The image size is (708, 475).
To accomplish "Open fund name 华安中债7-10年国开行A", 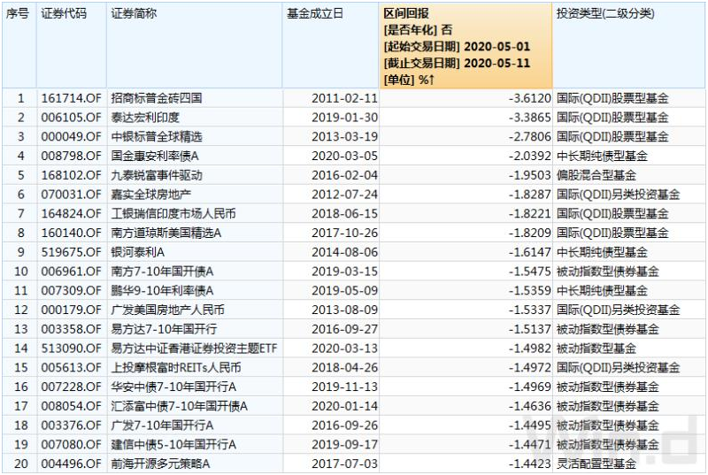I will [173, 387].
